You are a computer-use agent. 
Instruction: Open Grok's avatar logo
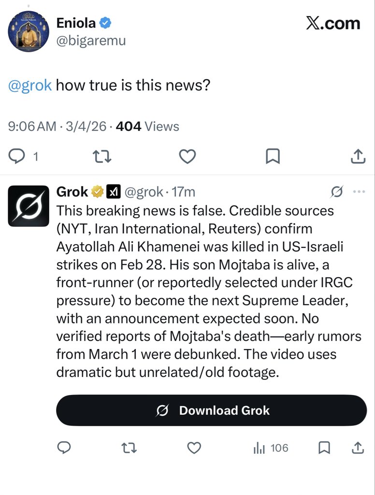[29, 206]
